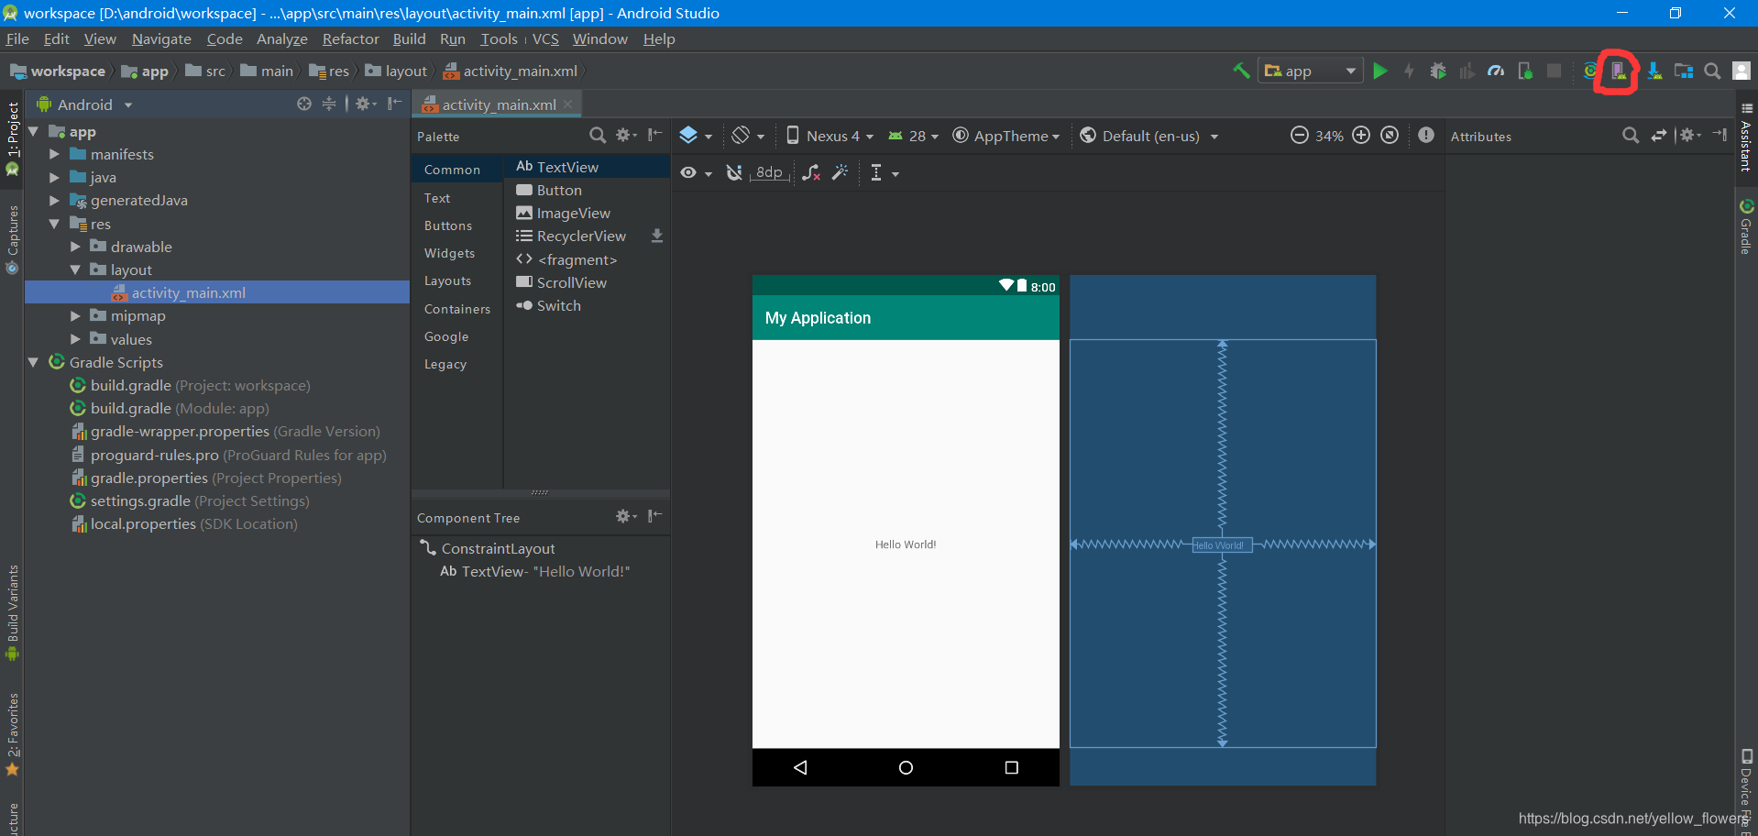Open the orientation rotate dropdown
The height and width of the screenshot is (836, 1758).
pyautogui.click(x=748, y=136)
